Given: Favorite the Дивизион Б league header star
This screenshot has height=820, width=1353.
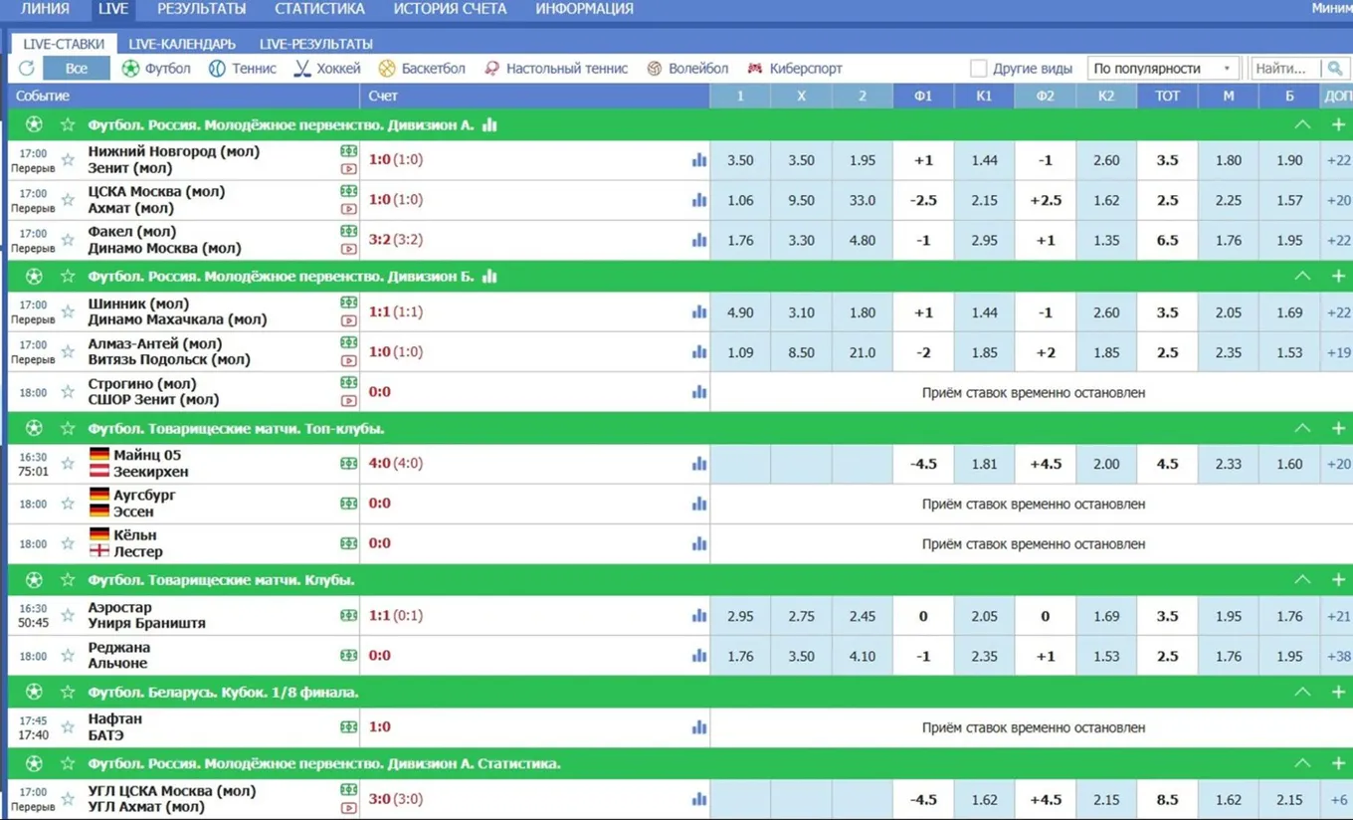Looking at the screenshot, I should click(68, 277).
